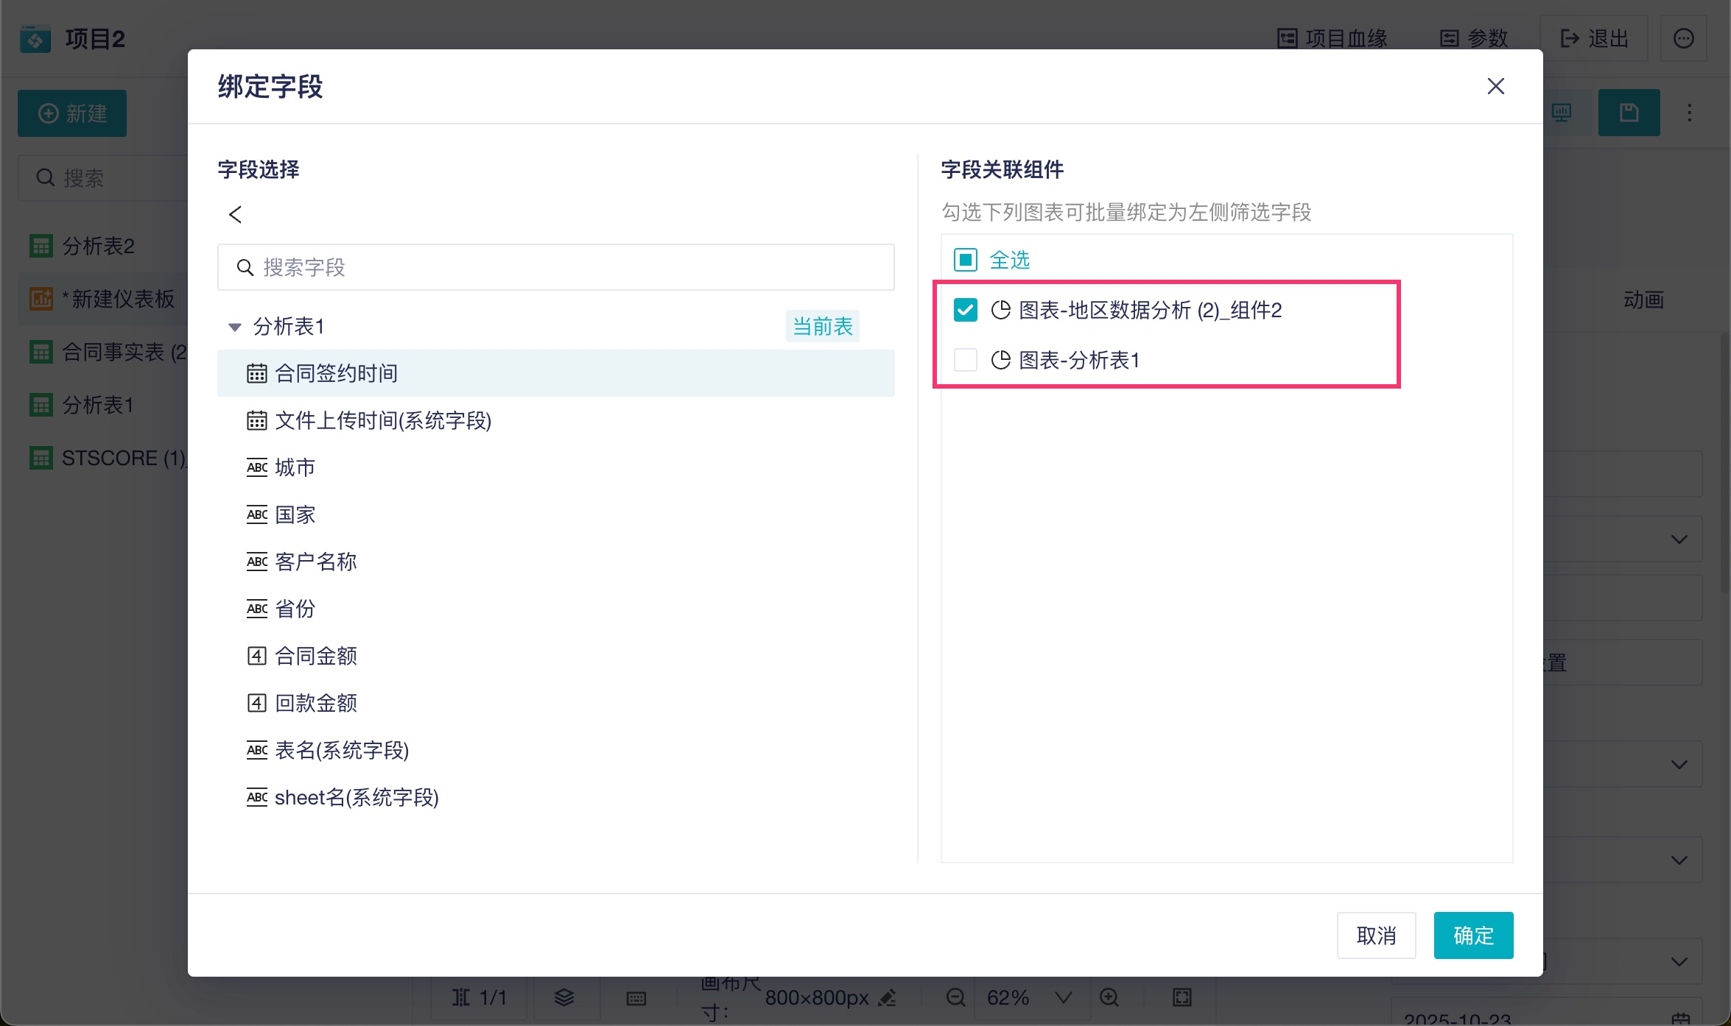Screen dimensions: 1731x1026
Task: Open the 项目血缘 menu item
Action: coord(1332,38)
